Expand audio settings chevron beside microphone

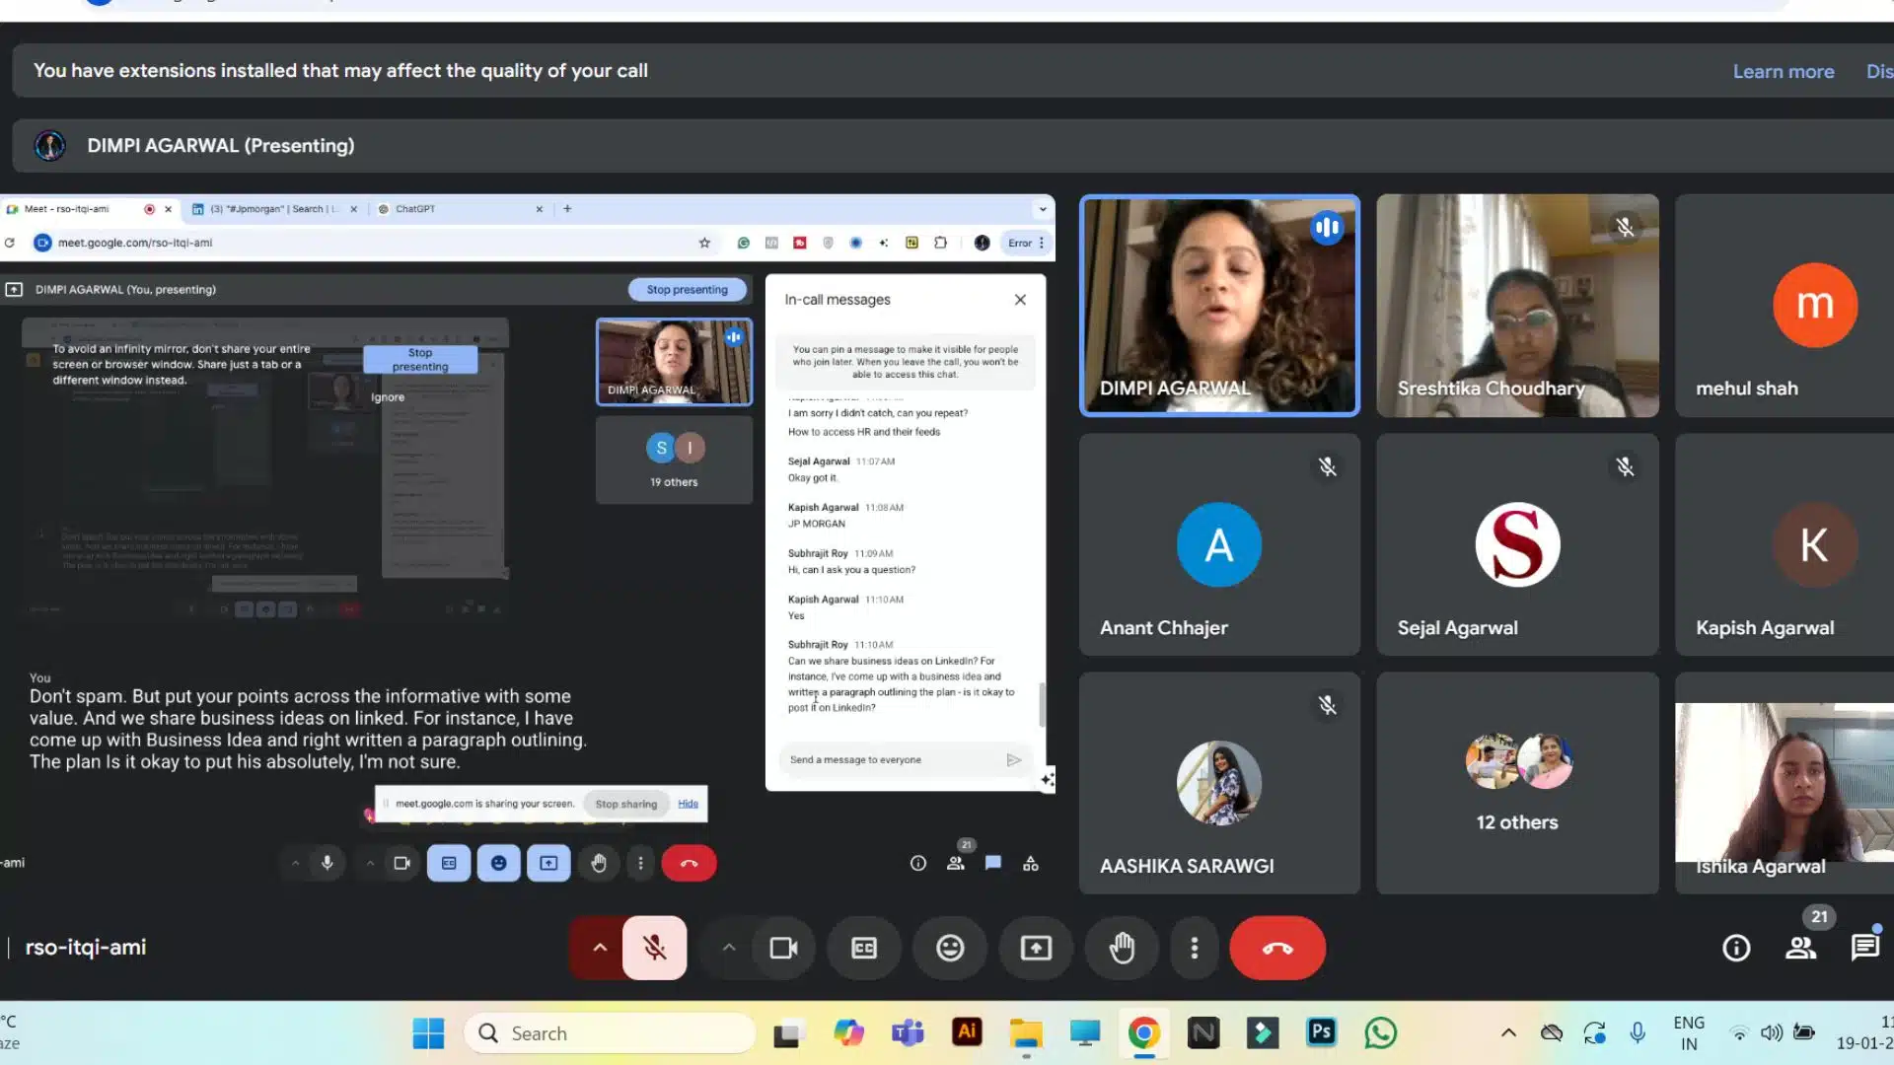600,948
